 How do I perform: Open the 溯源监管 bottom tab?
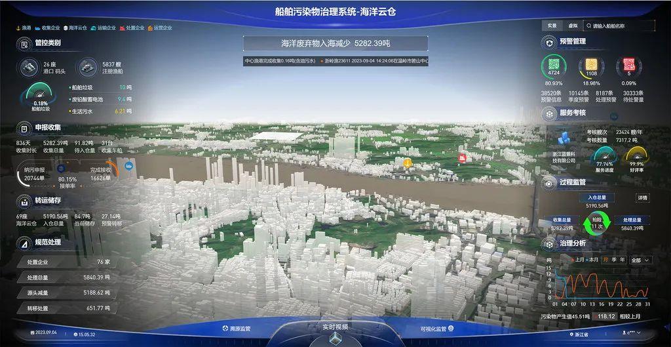236,329
